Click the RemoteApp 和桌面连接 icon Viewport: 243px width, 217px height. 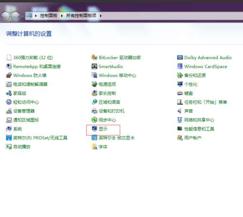pos(9,66)
